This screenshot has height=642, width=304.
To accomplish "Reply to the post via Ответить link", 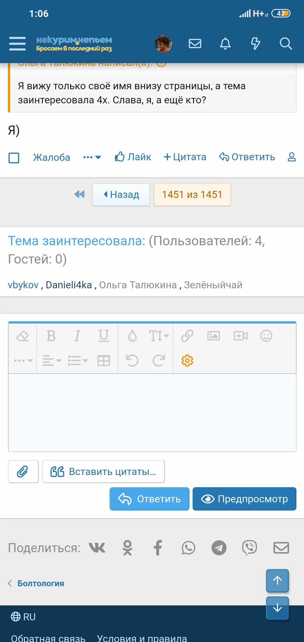I will [x=247, y=157].
